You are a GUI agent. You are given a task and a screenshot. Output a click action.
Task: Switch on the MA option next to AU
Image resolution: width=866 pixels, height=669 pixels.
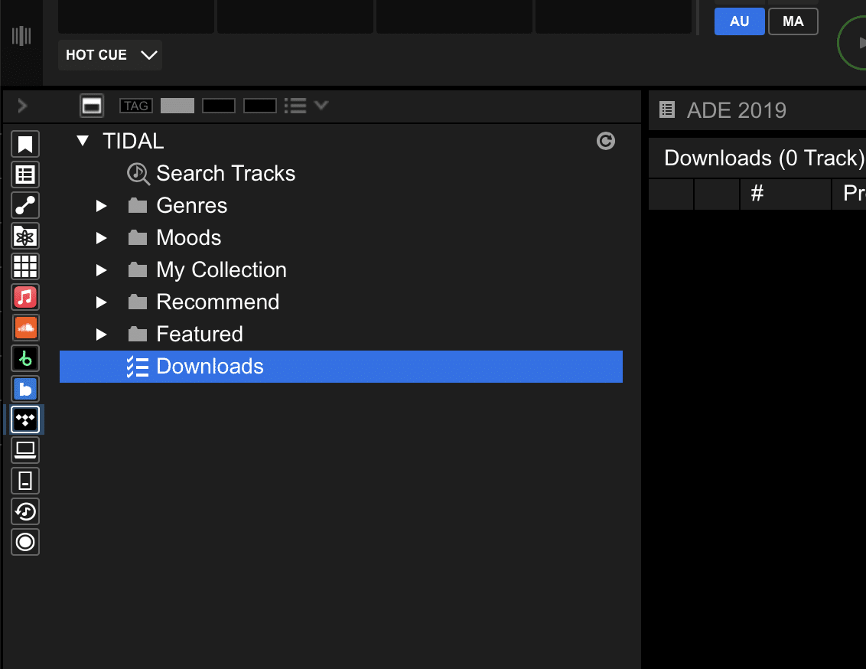(x=793, y=21)
